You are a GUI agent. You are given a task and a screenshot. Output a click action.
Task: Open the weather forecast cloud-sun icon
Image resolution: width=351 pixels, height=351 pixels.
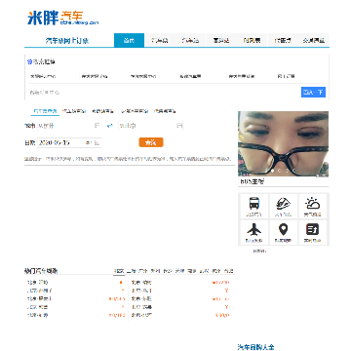pyautogui.click(x=313, y=204)
